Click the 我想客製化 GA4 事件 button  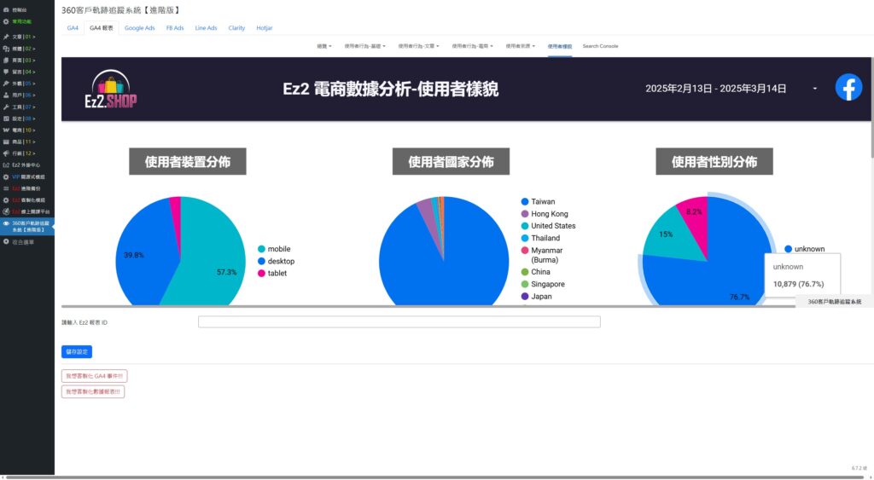(x=94, y=376)
